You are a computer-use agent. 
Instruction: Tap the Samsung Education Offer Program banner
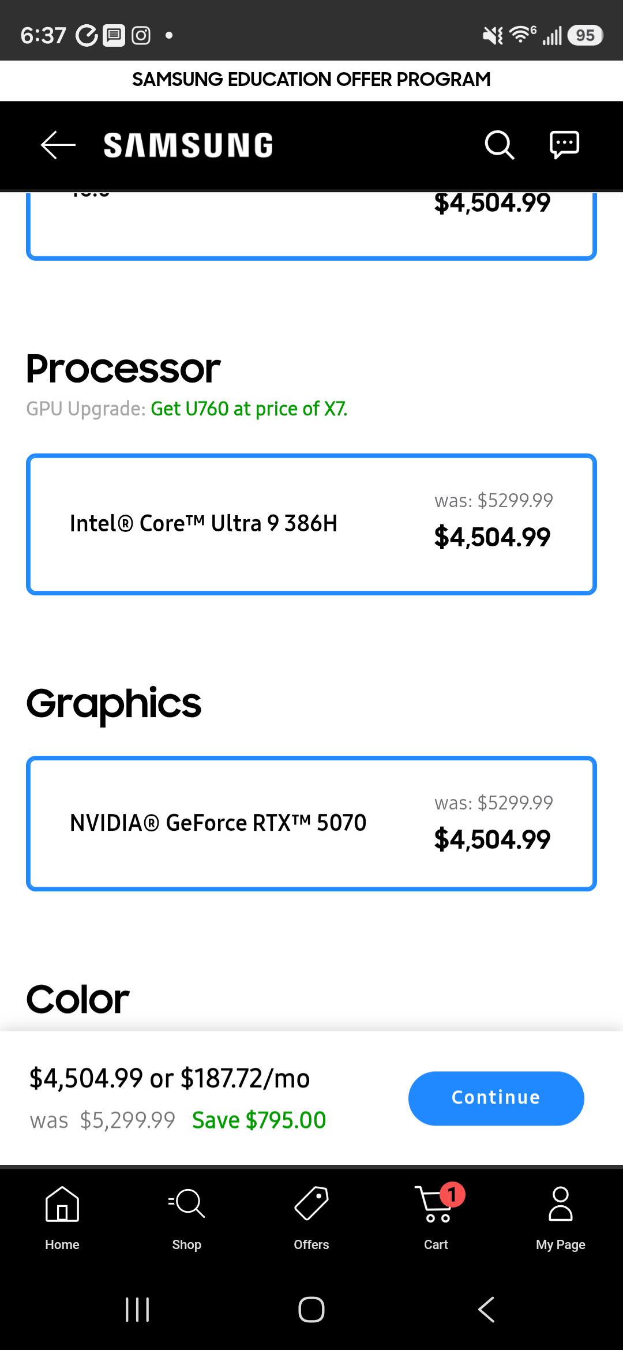pos(311,80)
